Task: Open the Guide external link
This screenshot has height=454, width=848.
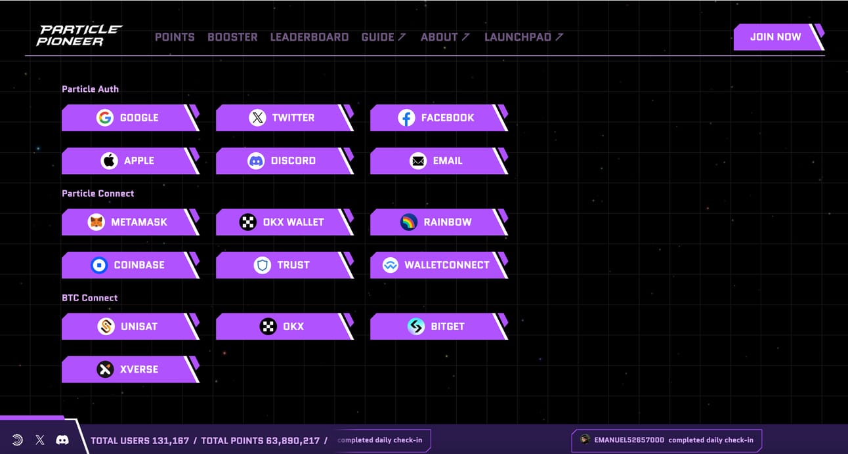Action: (384, 37)
